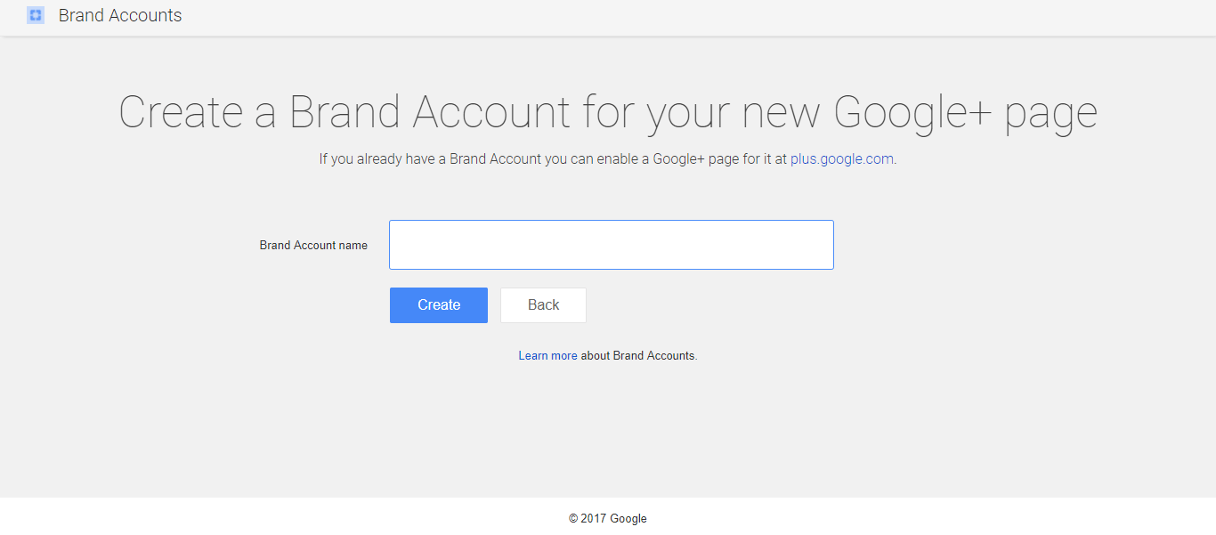Click the 'about Brand Accounts.' text
The width and height of the screenshot is (1216, 535).
[639, 355]
